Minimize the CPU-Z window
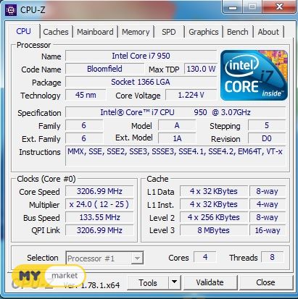The height and width of the screenshot is (299, 298). pyautogui.click(x=233, y=7)
